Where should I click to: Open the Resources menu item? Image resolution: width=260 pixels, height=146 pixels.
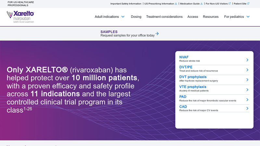211,17
